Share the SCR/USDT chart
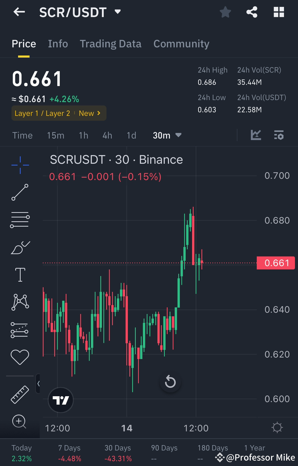 tap(252, 12)
